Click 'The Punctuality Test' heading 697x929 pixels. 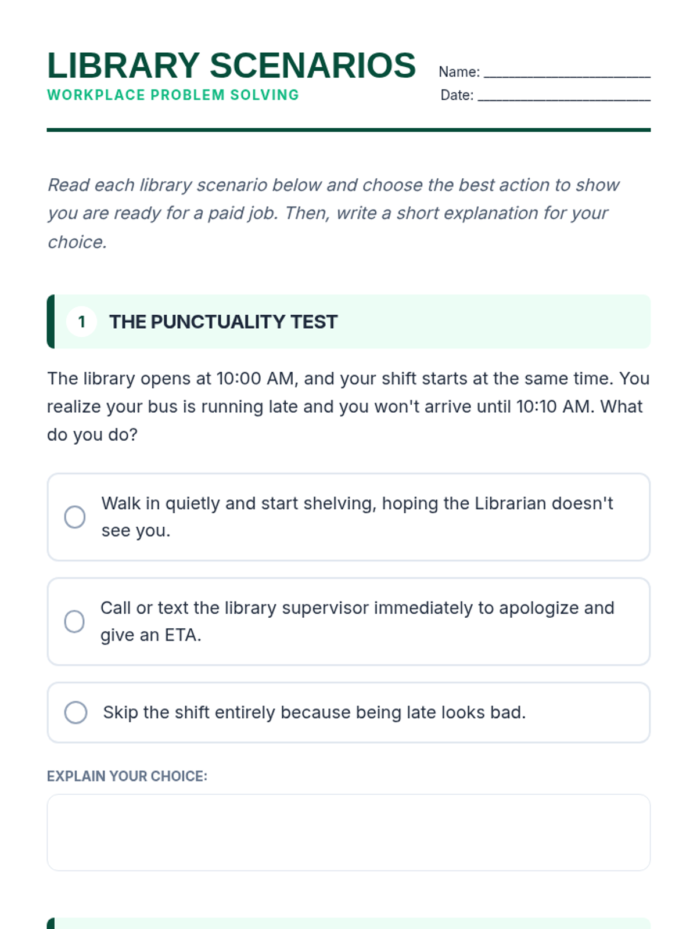[x=223, y=322]
